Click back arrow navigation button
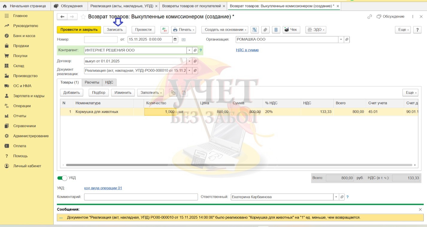This screenshot has height=227, width=427. coord(62,17)
